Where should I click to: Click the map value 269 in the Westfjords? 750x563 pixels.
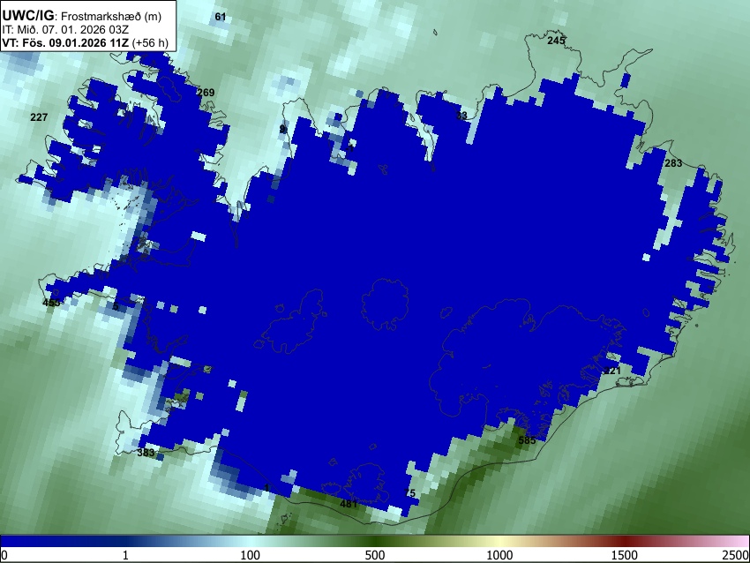point(206,93)
